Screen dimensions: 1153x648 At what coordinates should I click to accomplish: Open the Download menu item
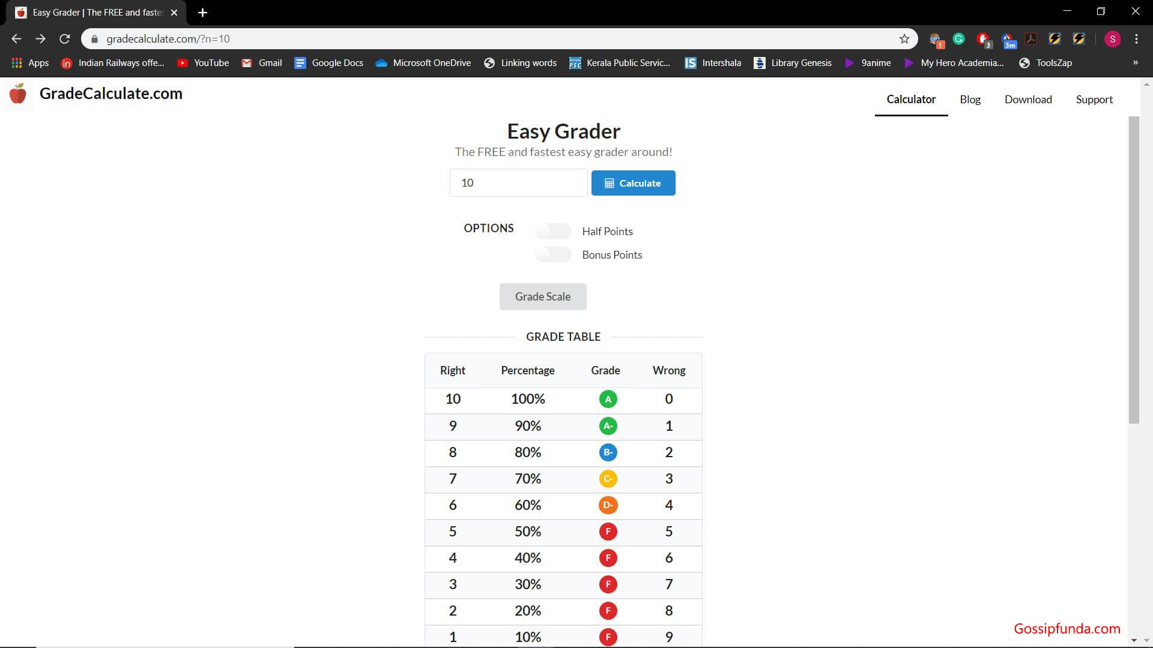point(1028,99)
